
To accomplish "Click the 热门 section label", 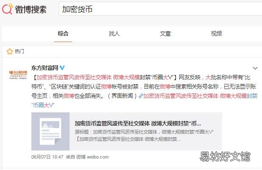I will (x=20, y=51).
